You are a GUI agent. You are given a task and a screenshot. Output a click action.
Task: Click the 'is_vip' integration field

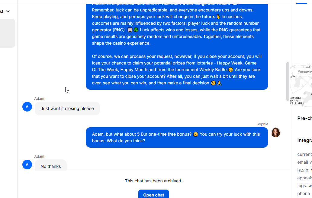(304, 170)
